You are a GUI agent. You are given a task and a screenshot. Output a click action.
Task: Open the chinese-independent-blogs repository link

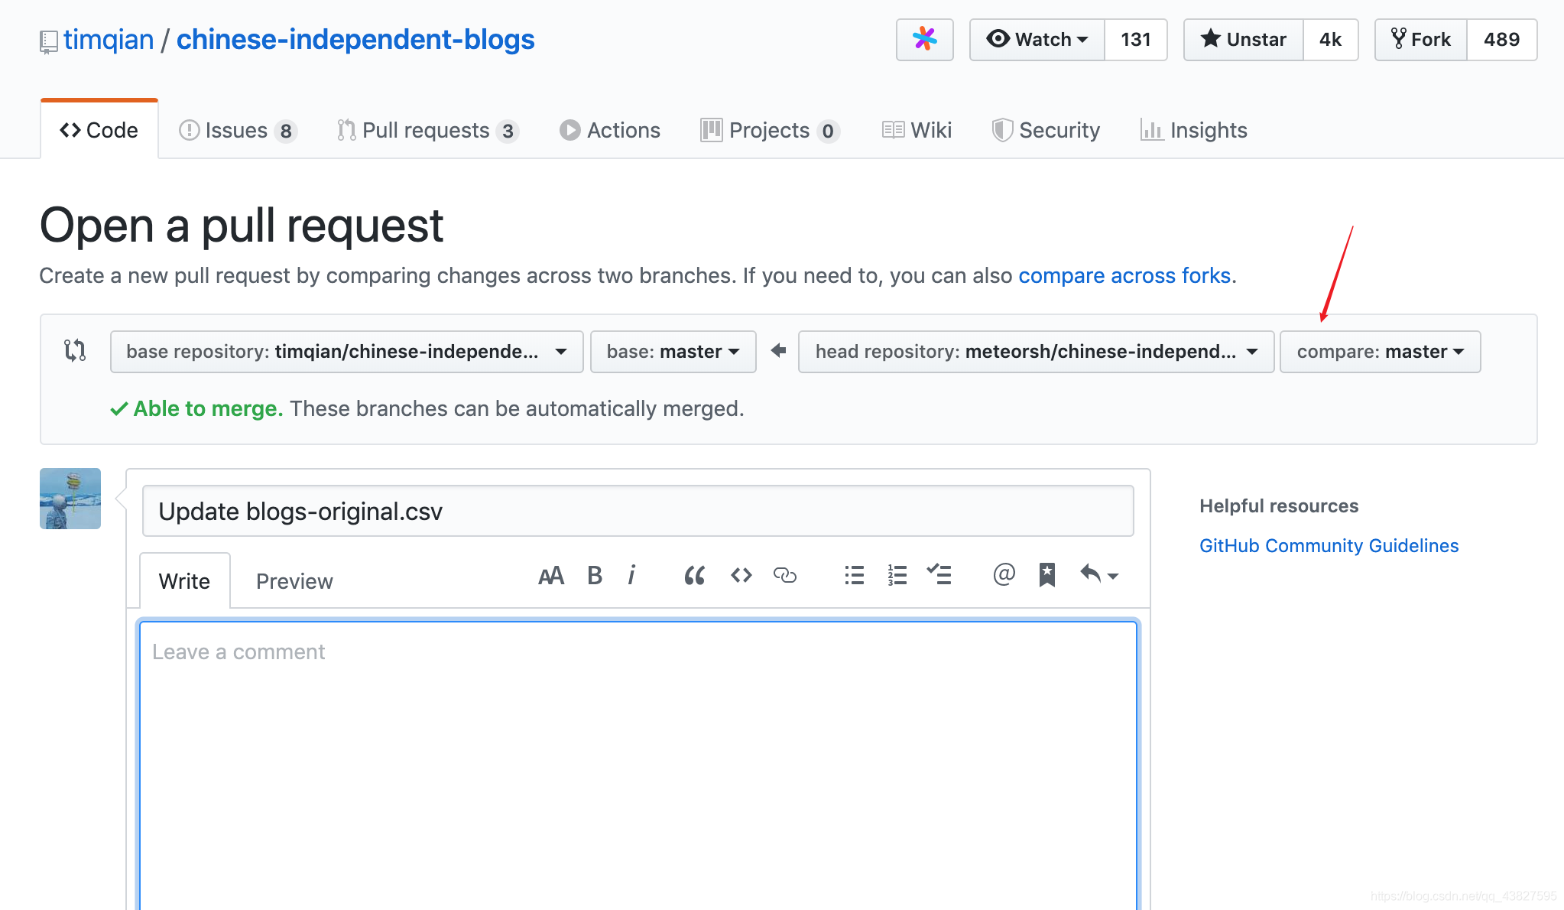coord(355,40)
